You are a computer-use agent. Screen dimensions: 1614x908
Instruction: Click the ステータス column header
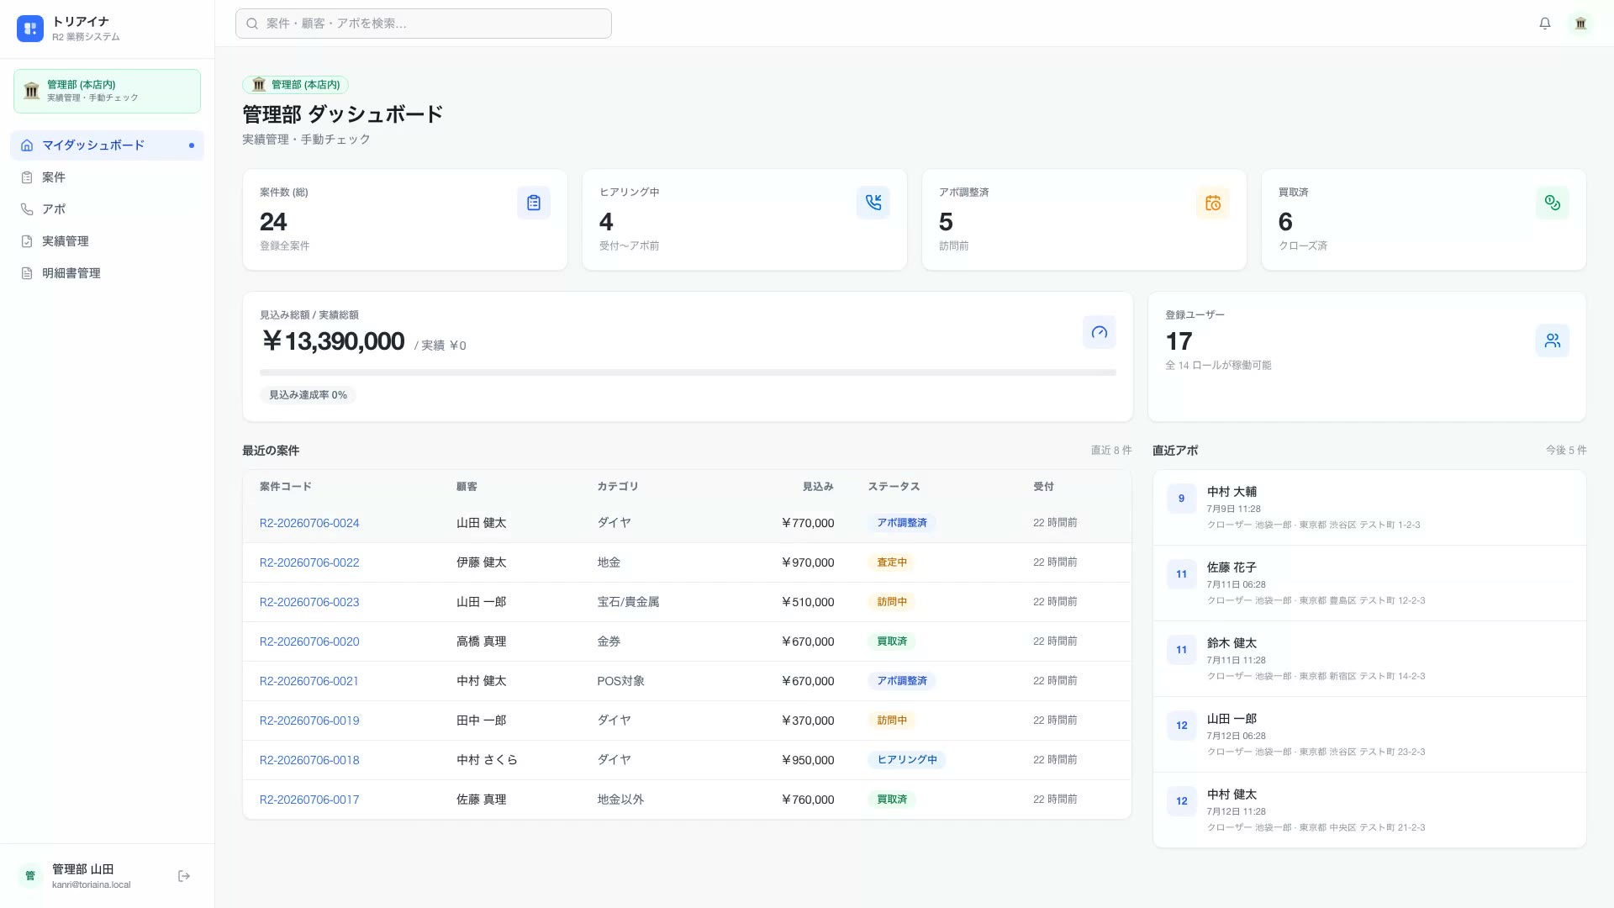[893, 487]
